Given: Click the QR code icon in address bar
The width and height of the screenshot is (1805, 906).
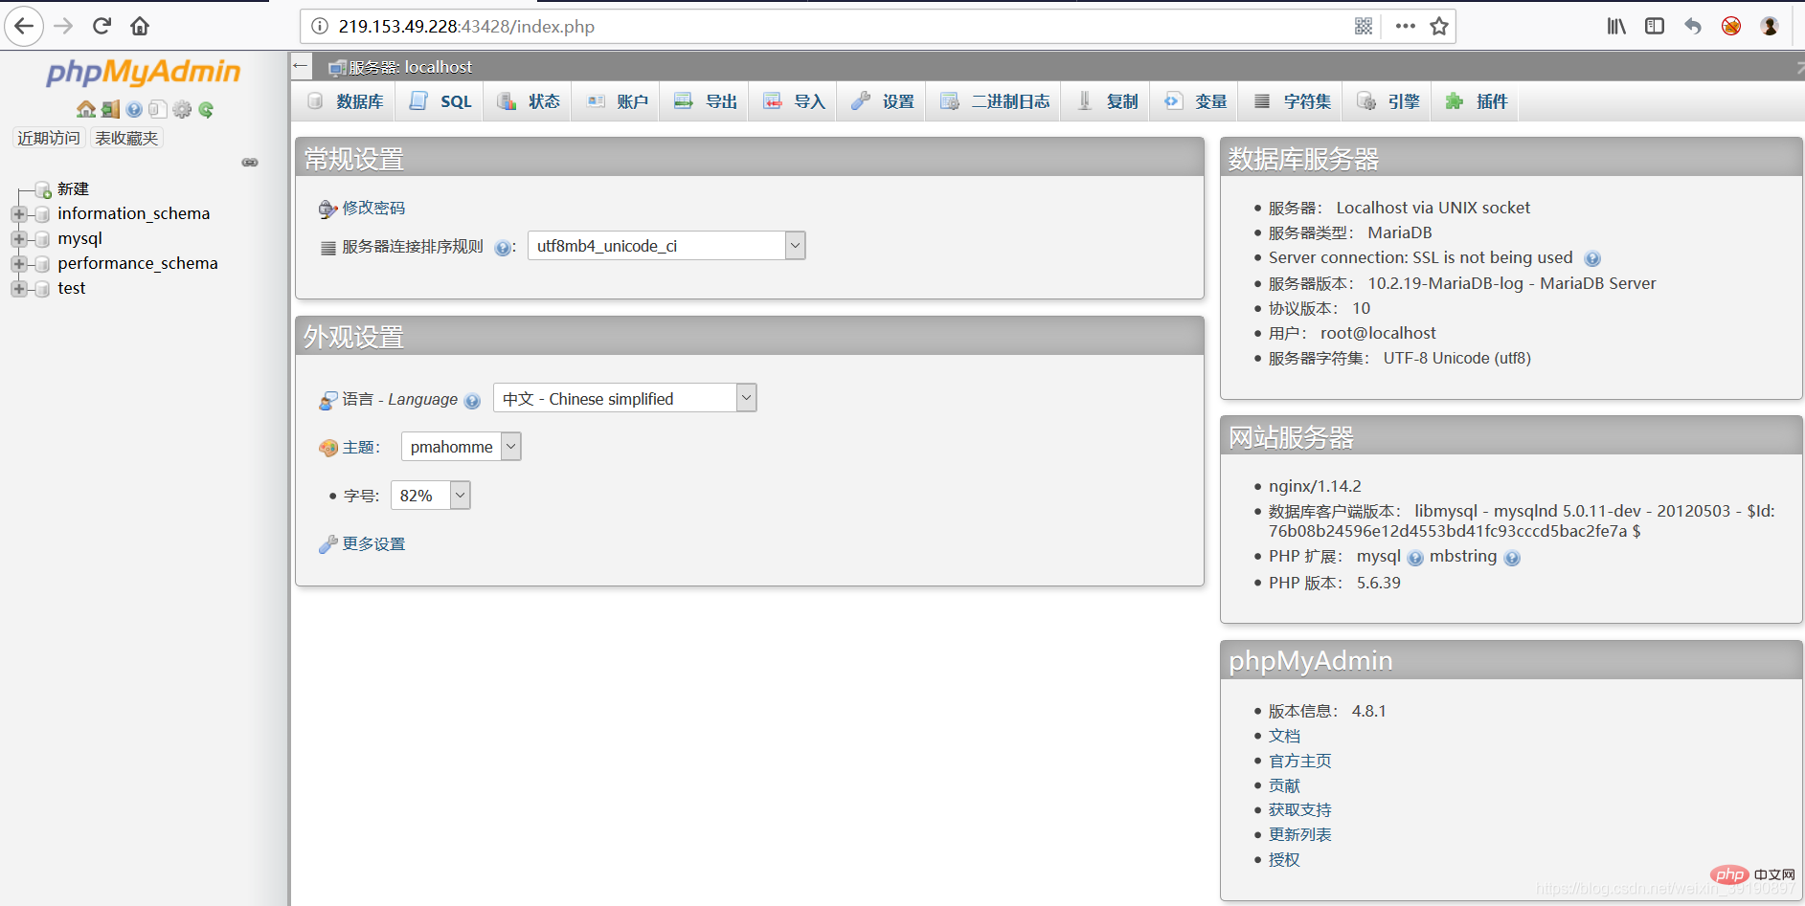Looking at the screenshot, I should 1364,26.
